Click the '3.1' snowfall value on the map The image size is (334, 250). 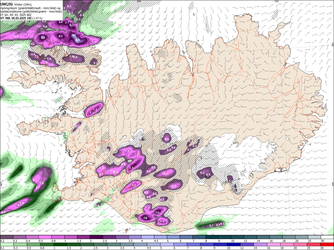click(60, 36)
